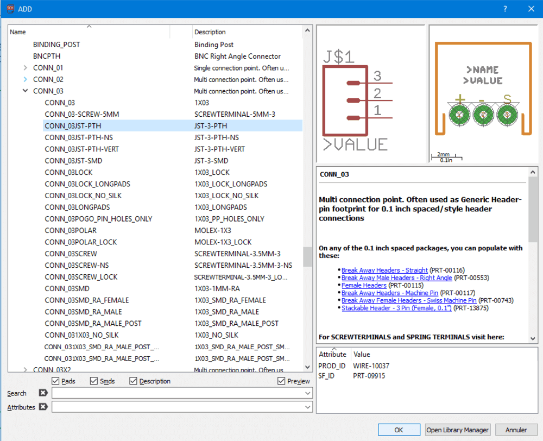Select the CONN_03SCREW-NS variant
543x441 pixels.
[x=77, y=266]
